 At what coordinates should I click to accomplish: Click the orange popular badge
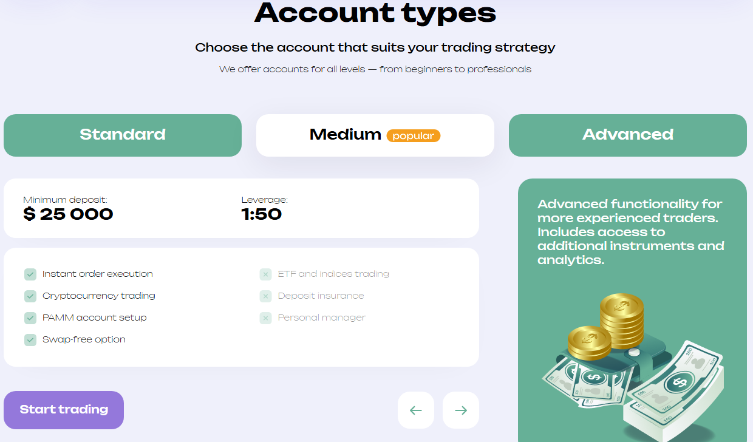(x=414, y=136)
